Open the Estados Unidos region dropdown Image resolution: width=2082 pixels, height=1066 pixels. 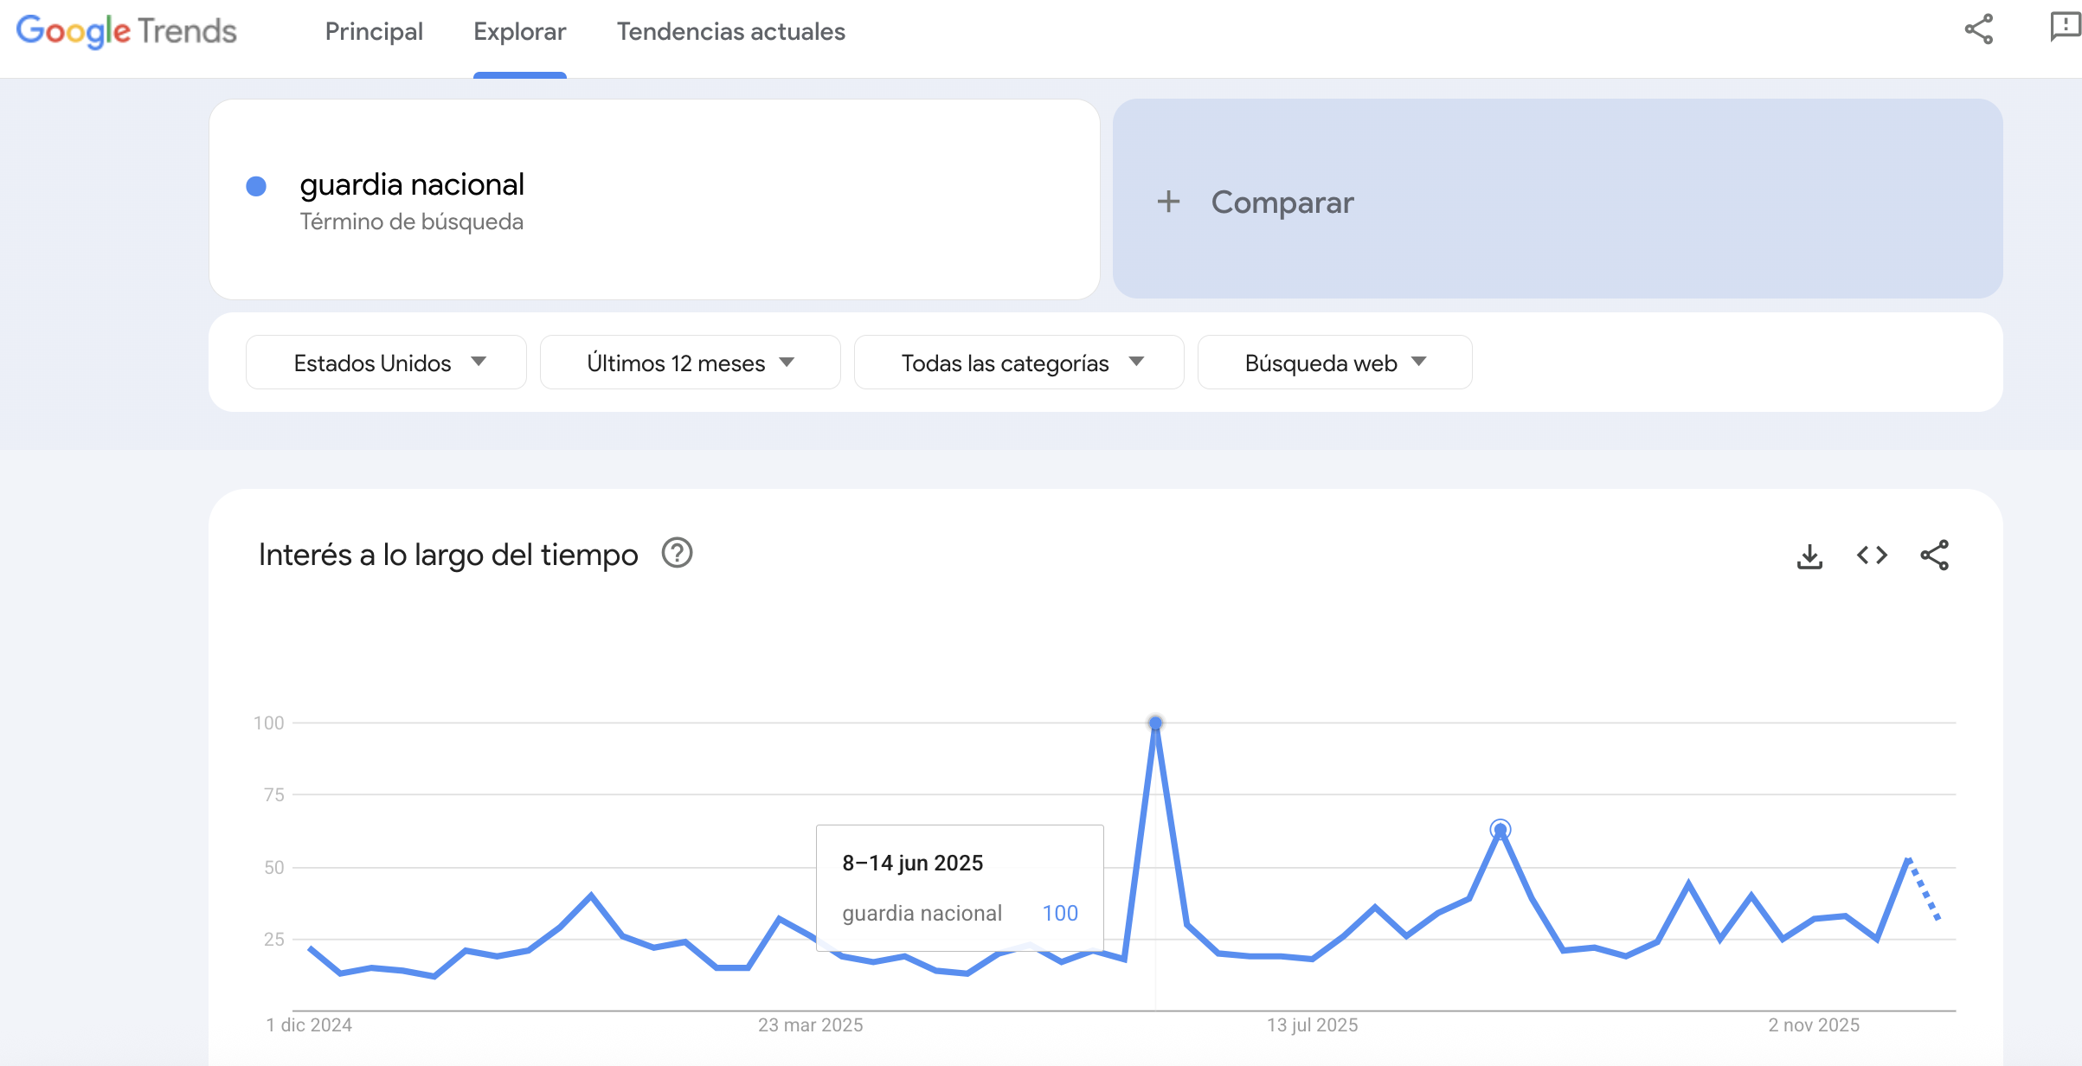(386, 363)
